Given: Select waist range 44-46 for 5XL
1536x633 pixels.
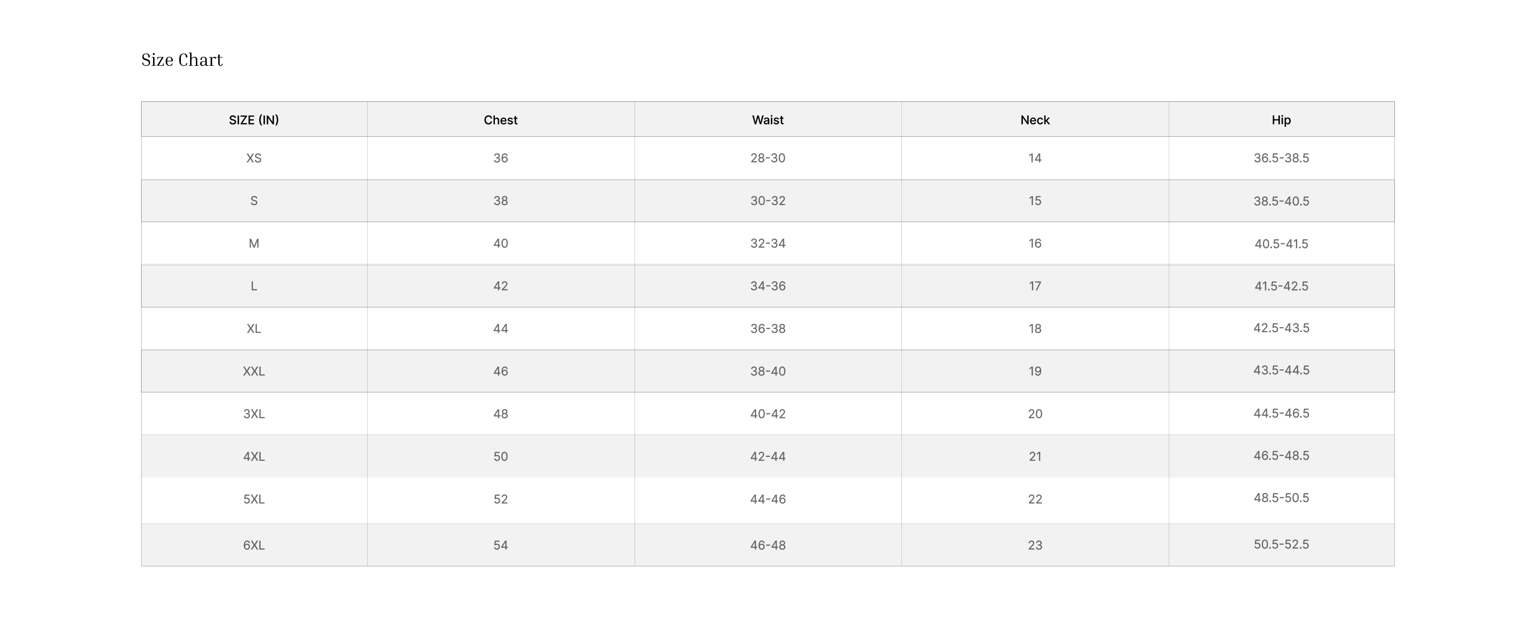Looking at the screenshot, I should click(768, 499).
